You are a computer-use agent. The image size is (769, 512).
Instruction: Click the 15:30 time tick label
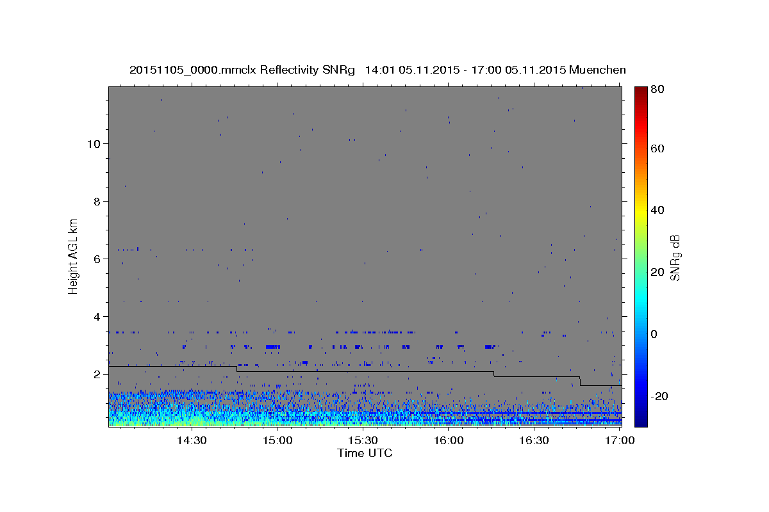pyautogui.click(x=363, y=440)
